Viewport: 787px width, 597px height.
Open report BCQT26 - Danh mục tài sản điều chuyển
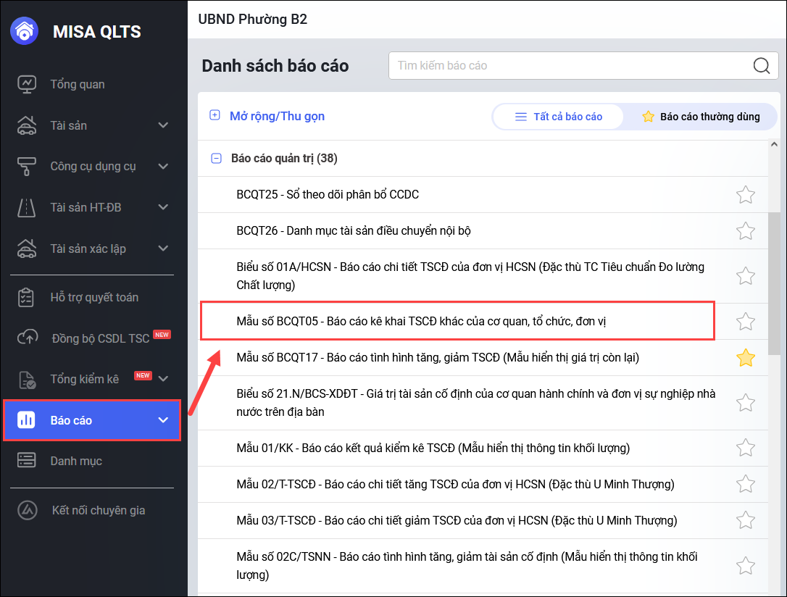[x=354, y=231]
